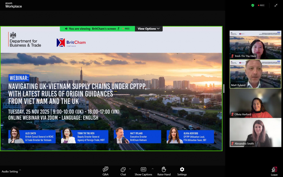Select Trinh Thi Thu Hien's video tile
This screenshot has width=283, height=177.
[x=255, y=45]
